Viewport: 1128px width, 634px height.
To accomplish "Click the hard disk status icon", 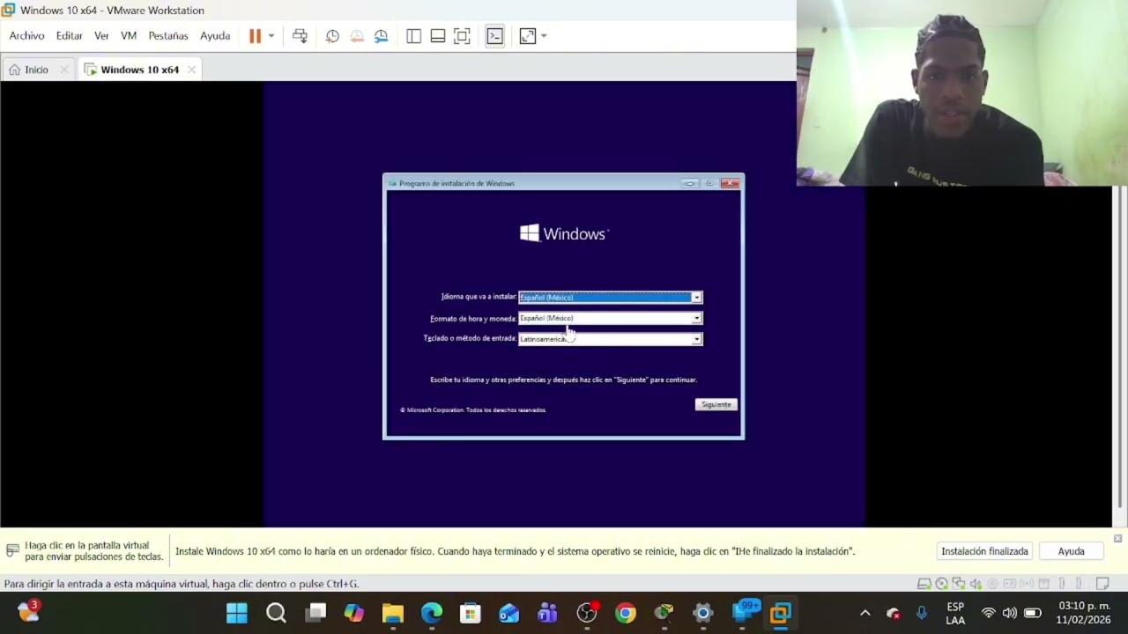I will [x=924, y=584].
